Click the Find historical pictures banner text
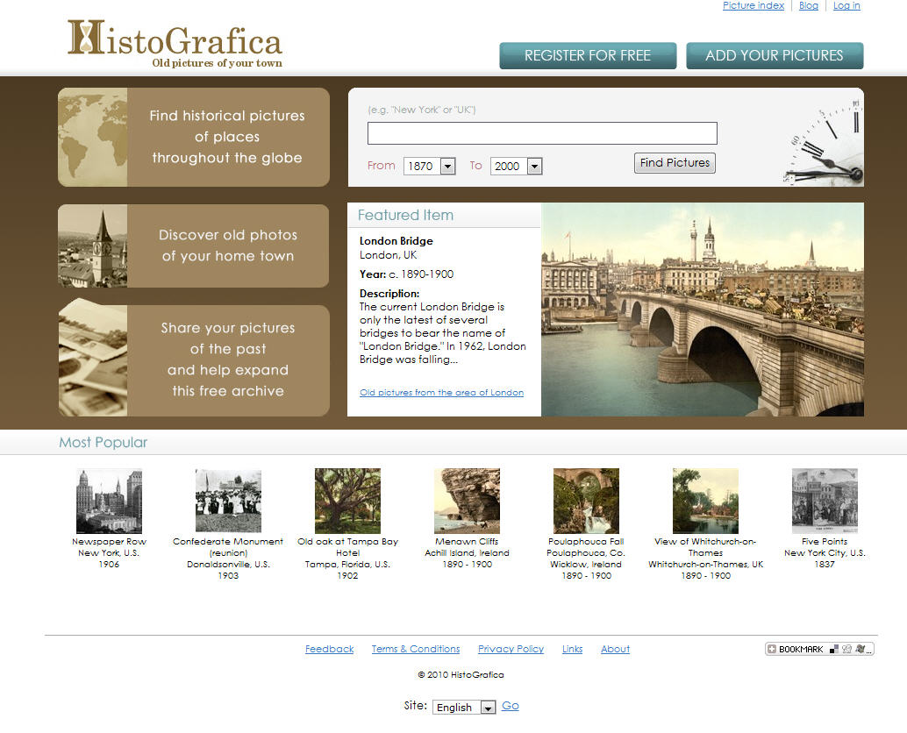The height and width of the screenshot is (733, 907). [x=227, y=137]
